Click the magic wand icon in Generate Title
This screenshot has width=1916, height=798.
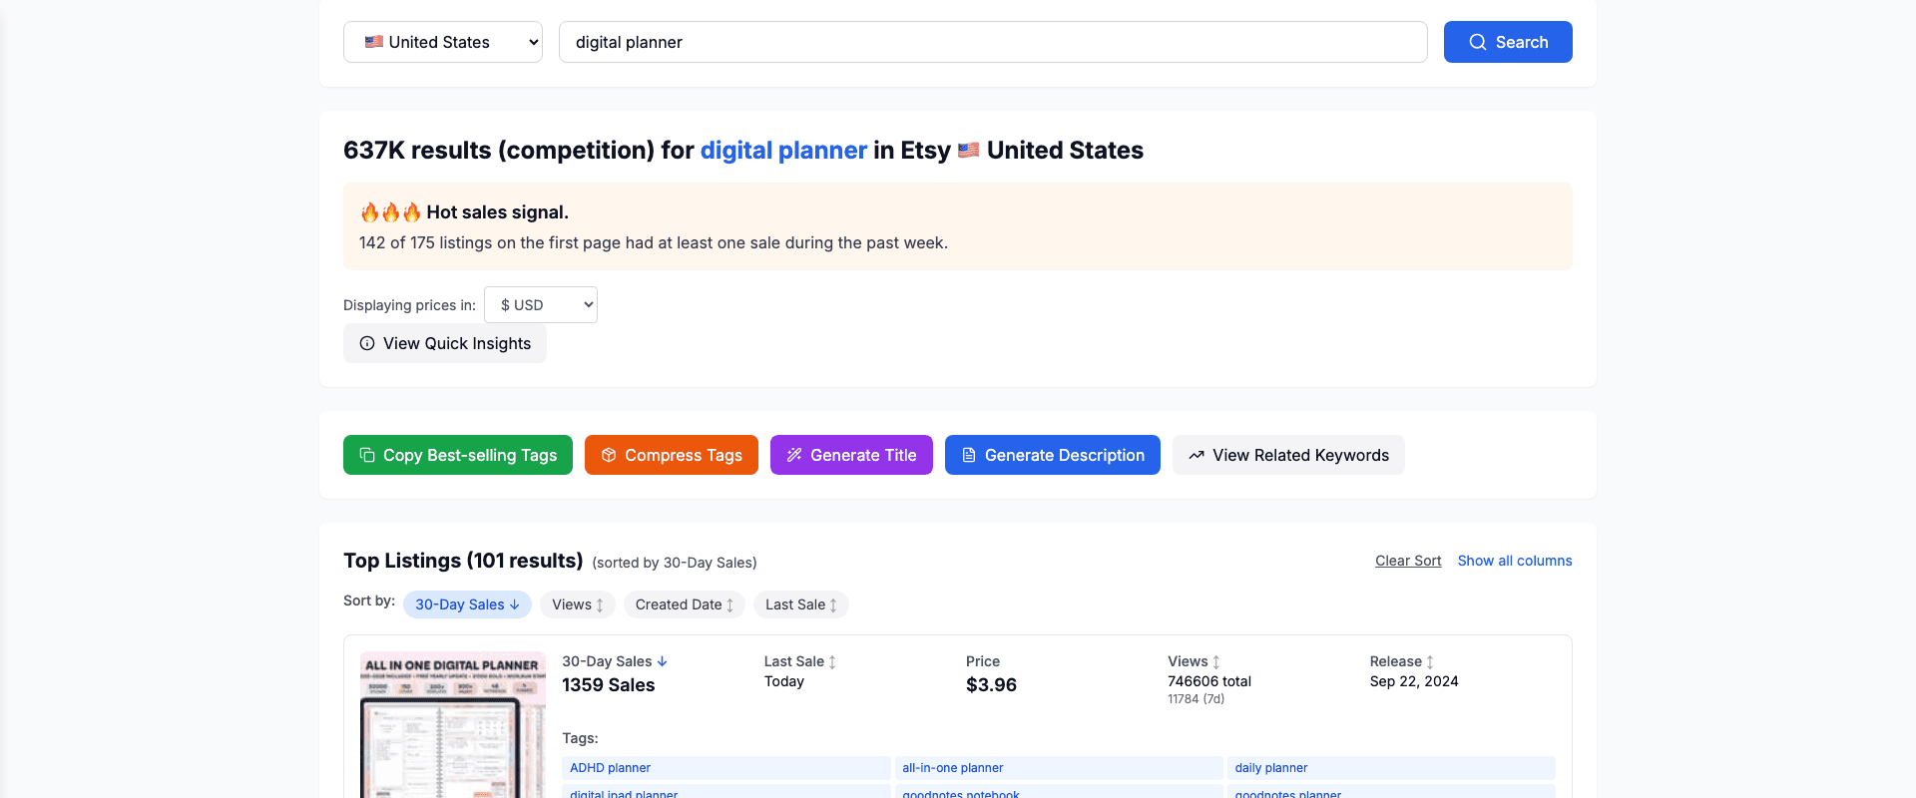(794, 455)
